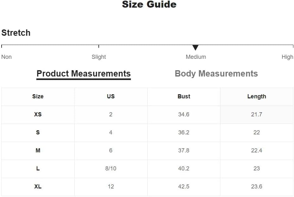Click the Size column header
The width and height of the screenshot is (294, 197).
[x=38, y=96]
